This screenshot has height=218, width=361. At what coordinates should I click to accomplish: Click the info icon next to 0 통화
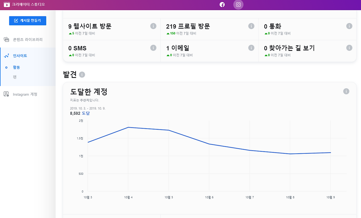(x=349, y=26)
